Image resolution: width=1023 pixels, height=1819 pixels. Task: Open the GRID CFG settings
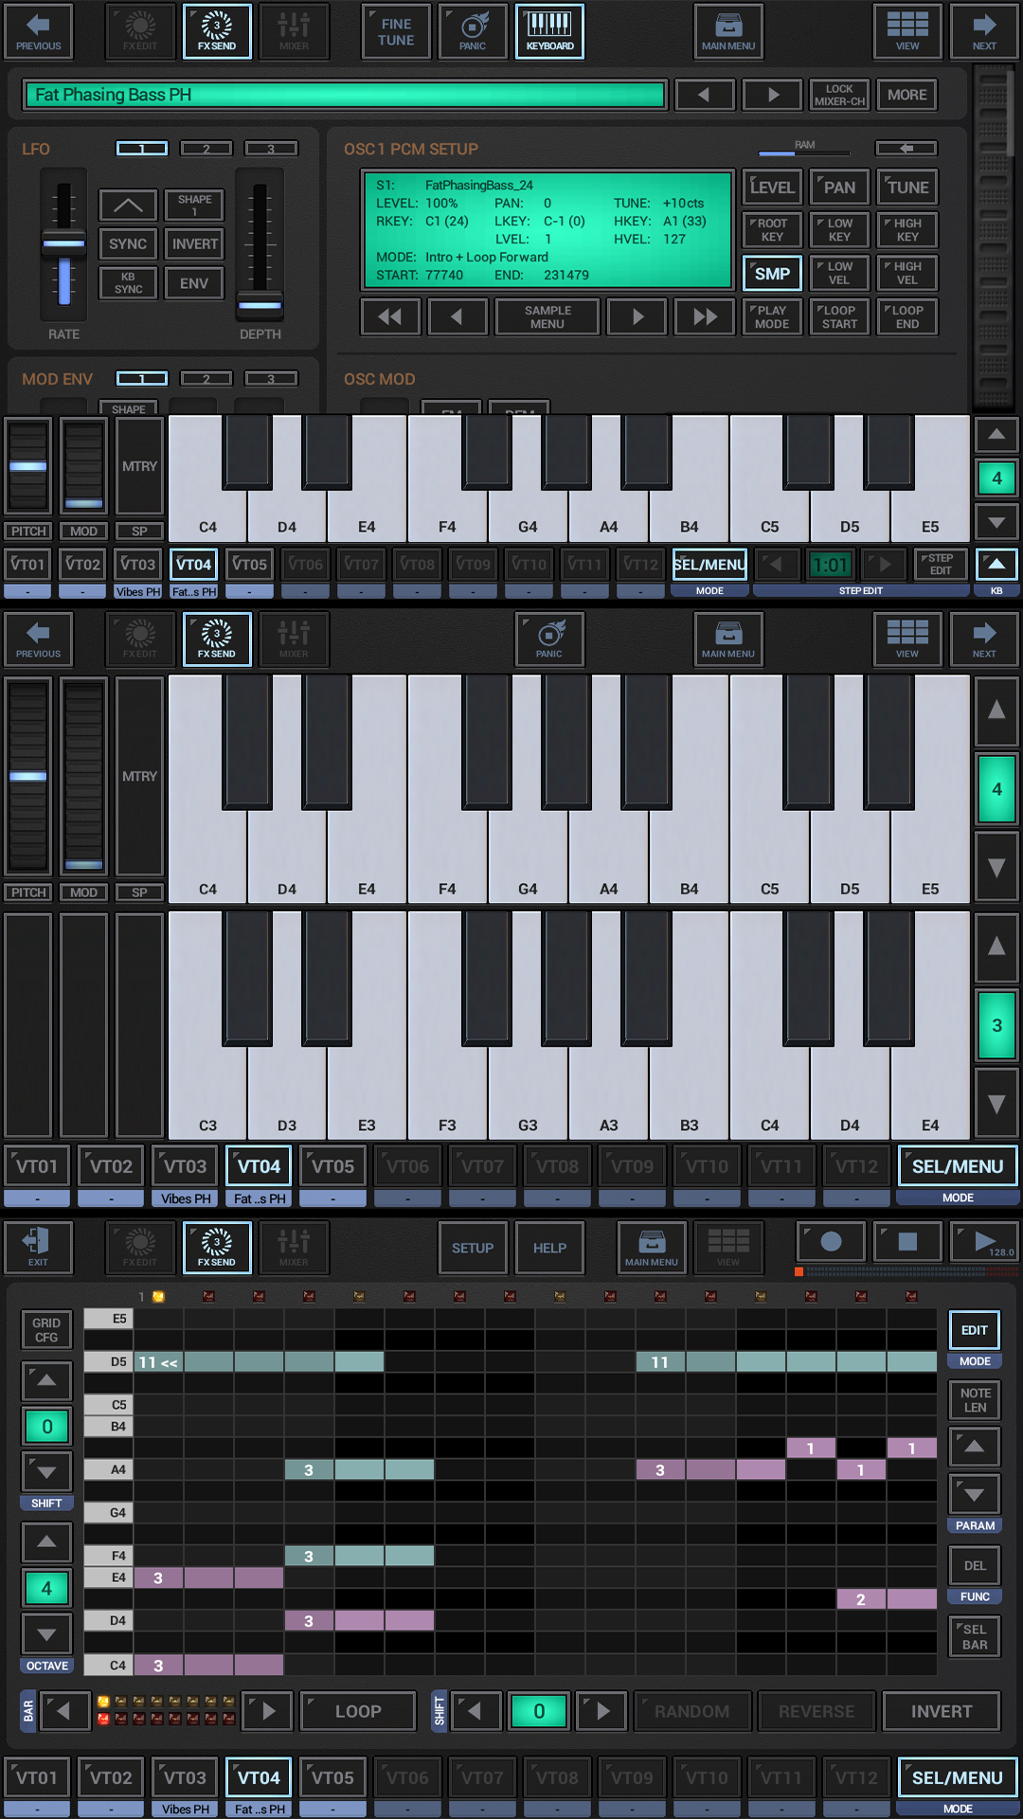(x=46, y=1330)
